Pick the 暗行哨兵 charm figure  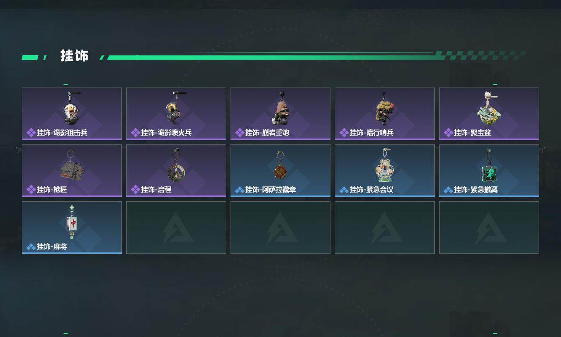pos(384,109)
